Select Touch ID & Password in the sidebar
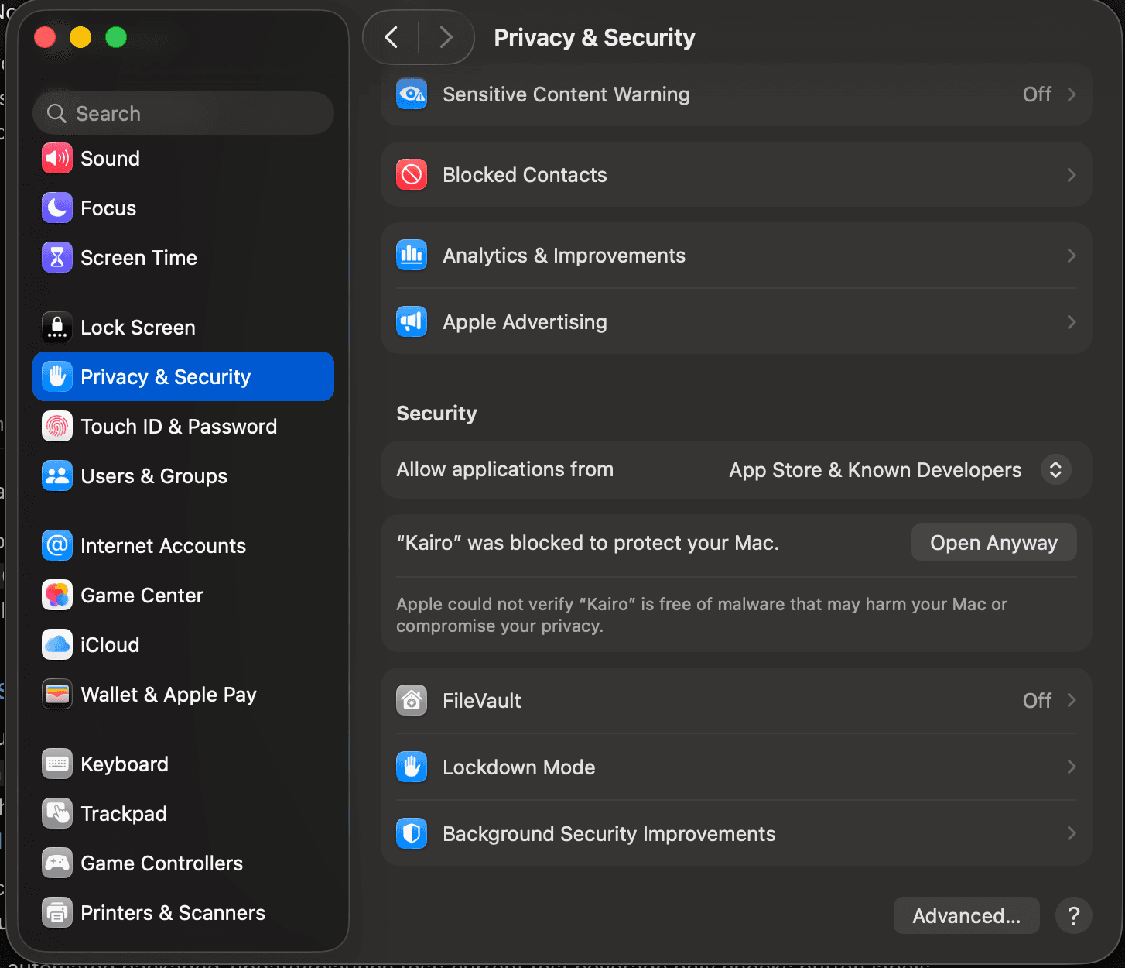The width and height of the screenshot is (1125, 968). point(183,427)
